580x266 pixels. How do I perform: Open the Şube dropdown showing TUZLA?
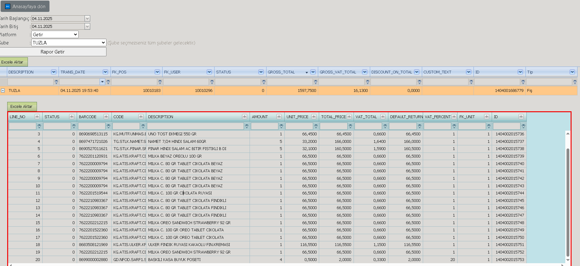click(x=69, y=43)
